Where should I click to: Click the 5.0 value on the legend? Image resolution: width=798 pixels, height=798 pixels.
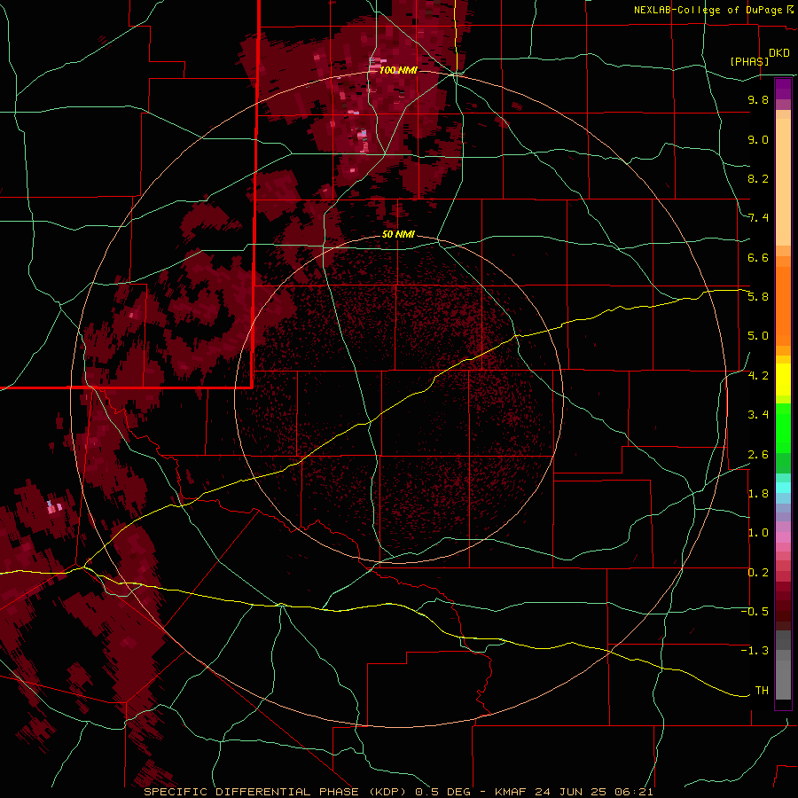coord(758,336)
